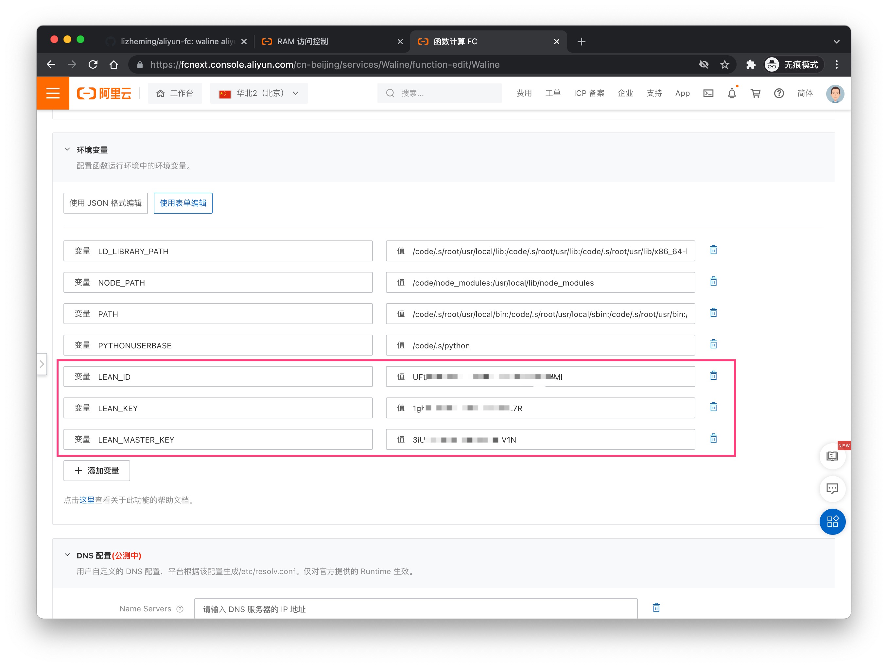Open the shopping cart icon
888x667 pixels.
point(755,93)
